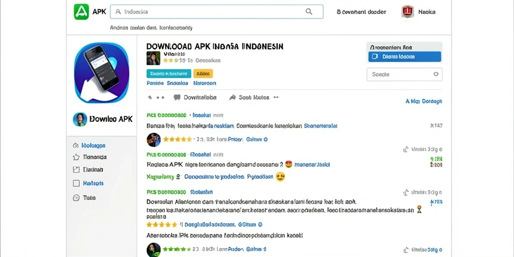This screenshot has width=514, height=257.
Task: Open the 'Hoaka' label beside the red shield
Action: pos(427,12)
